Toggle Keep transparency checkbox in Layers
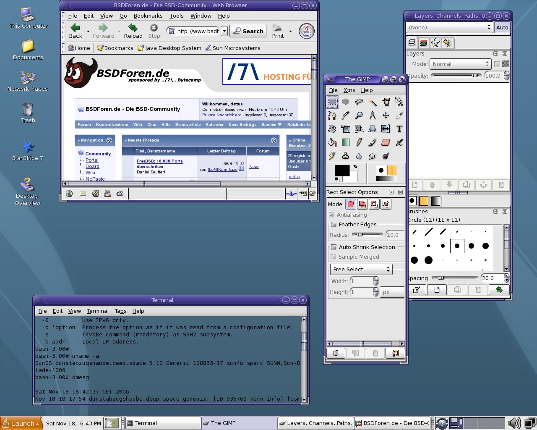This screenshot has height=430, width=537. tap(497, 64)
